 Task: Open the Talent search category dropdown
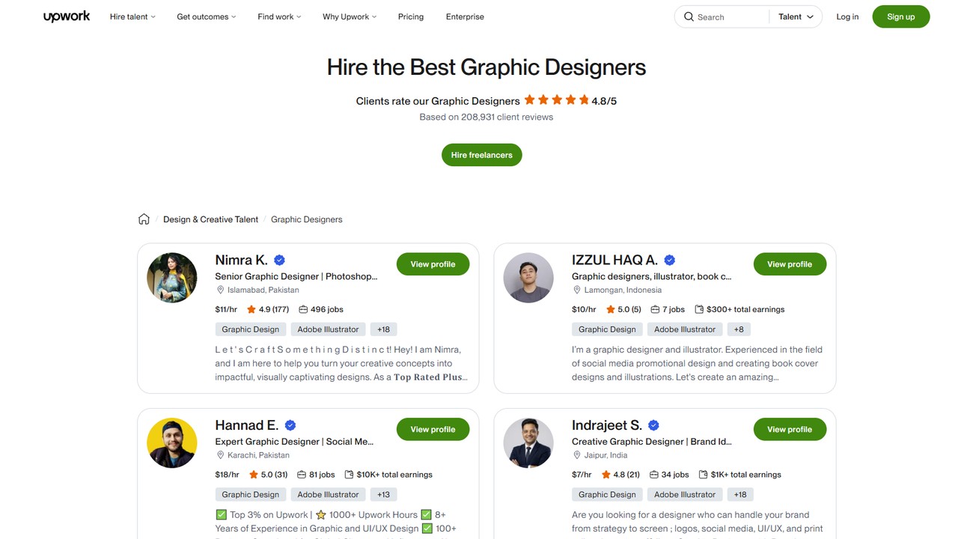pyautogui.click(x=796, y=16)
